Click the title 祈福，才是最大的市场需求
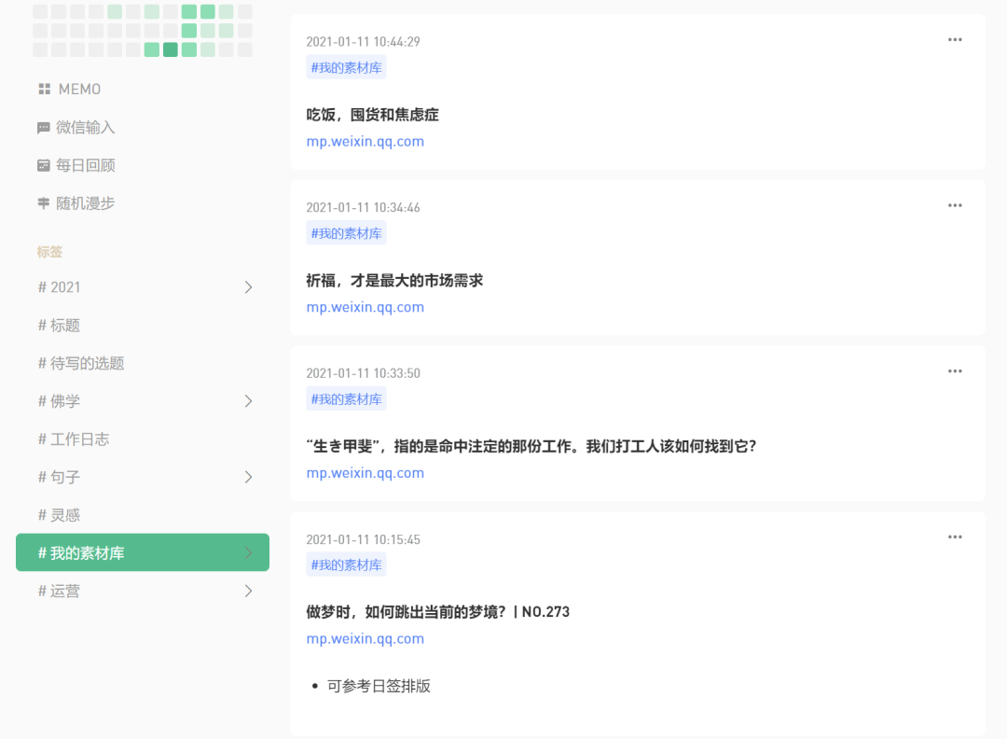The height and width of the screenshot is (739, 1007). (x=394, y=281)
